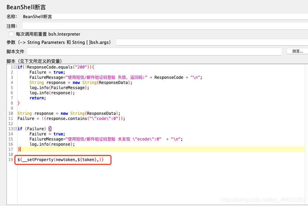
Task: Click the line 15 FailureMessage ecode text
Action: (106, 139)
